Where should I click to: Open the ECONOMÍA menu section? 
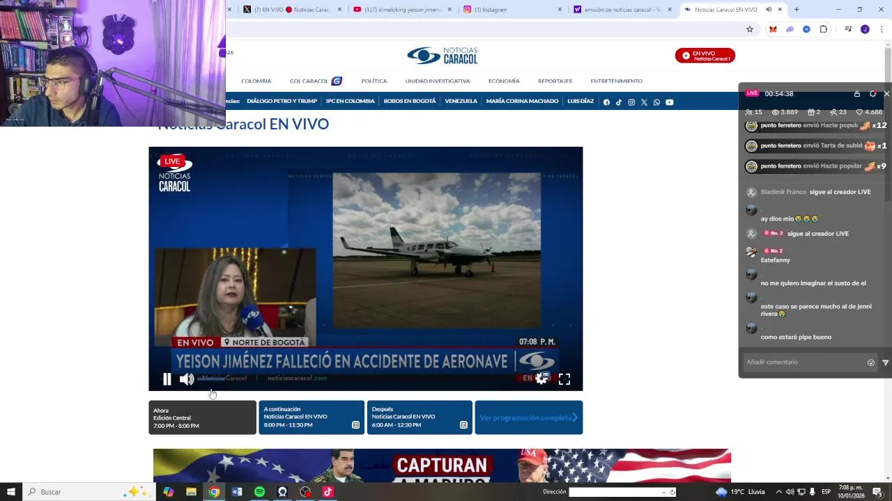(504, 81)
